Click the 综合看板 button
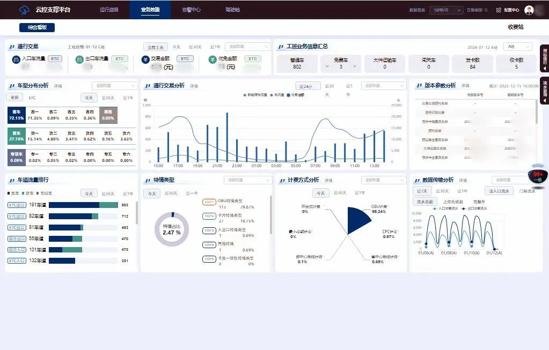The width and height of the screenshot is (549, 350). tap(37, 27)
